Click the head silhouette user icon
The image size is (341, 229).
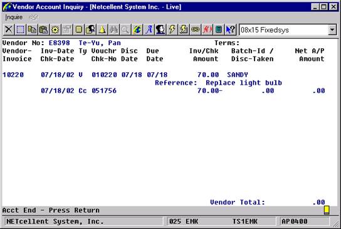[x=160, y=29]
